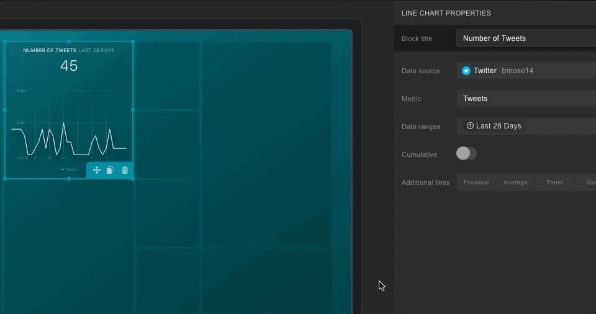Click the Twitter bird icon in Data source
This screenshot has height=314, width=596.
pyautogui.click(x=466, y=71)
